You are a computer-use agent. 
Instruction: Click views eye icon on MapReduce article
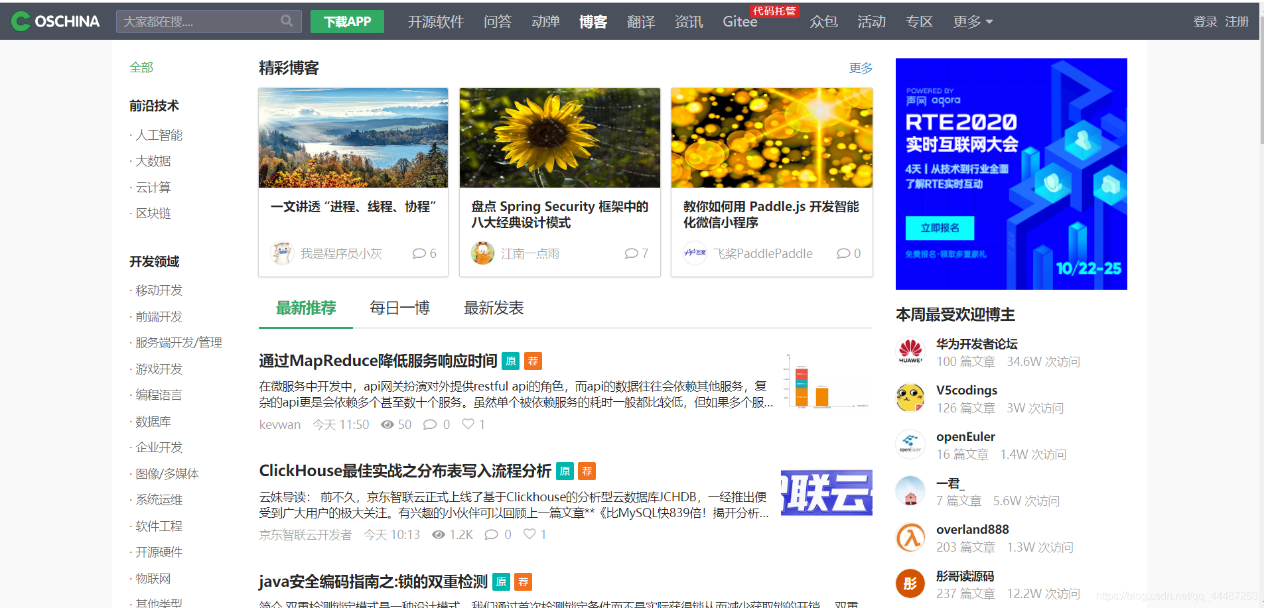pyautogui.click(x=387, y=424)
